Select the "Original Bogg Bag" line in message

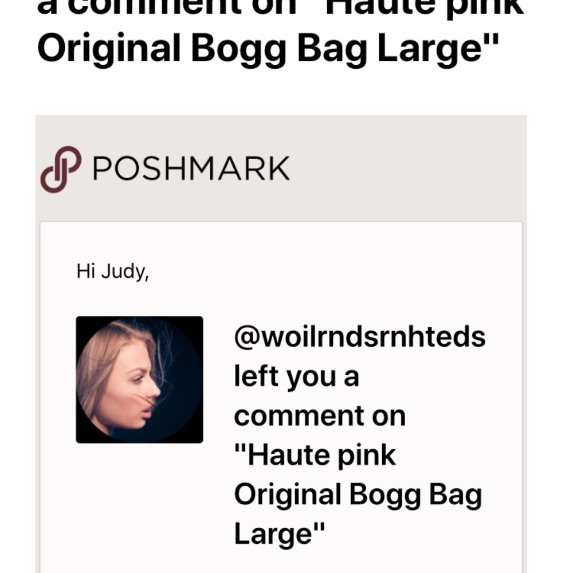358,495
